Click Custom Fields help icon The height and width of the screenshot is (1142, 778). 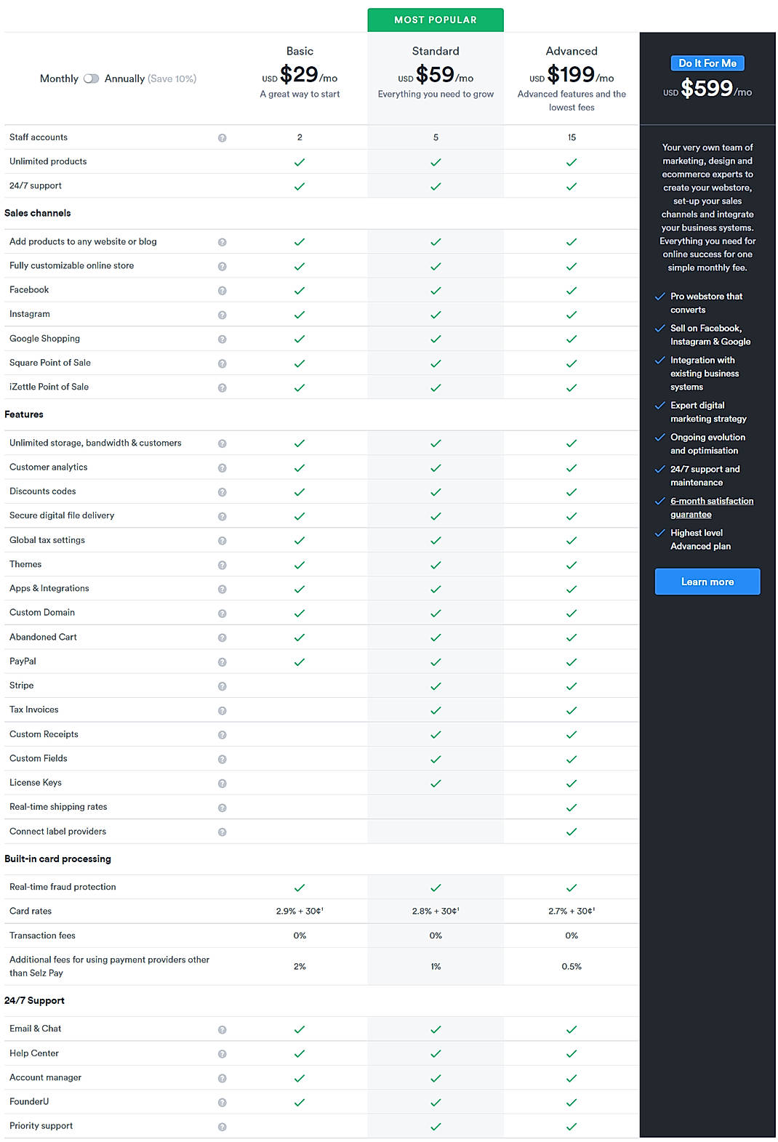click(222, 759)
